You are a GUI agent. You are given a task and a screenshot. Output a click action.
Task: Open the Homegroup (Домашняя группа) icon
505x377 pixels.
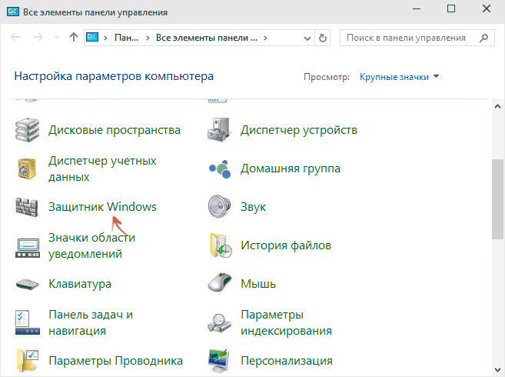click(x=221, y=168)
